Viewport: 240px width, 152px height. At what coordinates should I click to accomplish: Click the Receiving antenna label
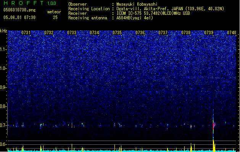pyautogui.click(x=88, y=18)
